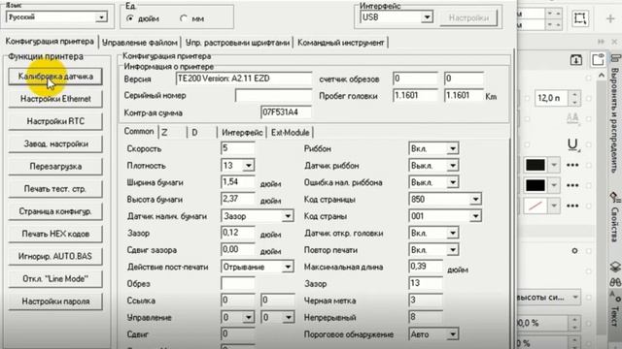Switch to the Ext-Module tab
Image resolution: width=622 pixels, height=349 pixels.
(x=290, y=133)
